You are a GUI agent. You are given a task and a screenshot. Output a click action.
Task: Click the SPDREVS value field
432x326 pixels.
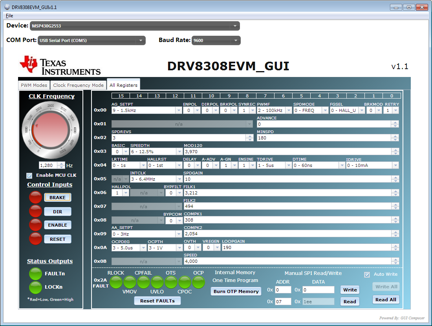pos(179,138)
